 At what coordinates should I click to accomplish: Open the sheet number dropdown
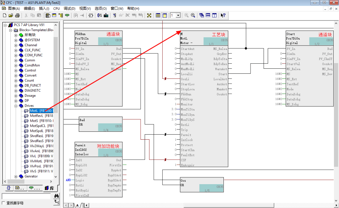tap(178, 15)
